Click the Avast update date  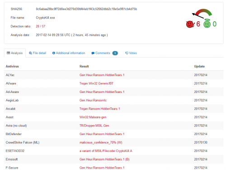point(201,117)
